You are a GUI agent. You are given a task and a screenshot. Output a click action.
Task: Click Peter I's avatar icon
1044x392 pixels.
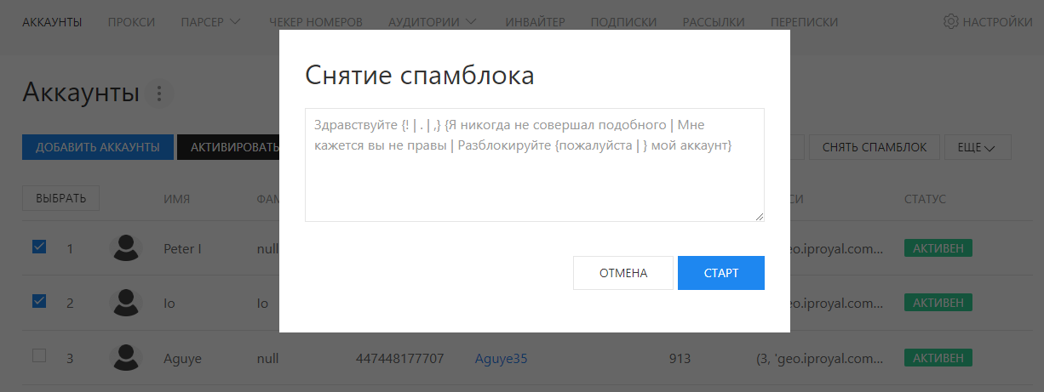[126, 248]
